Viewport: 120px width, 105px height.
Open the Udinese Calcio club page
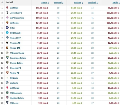tap(17, 53)
